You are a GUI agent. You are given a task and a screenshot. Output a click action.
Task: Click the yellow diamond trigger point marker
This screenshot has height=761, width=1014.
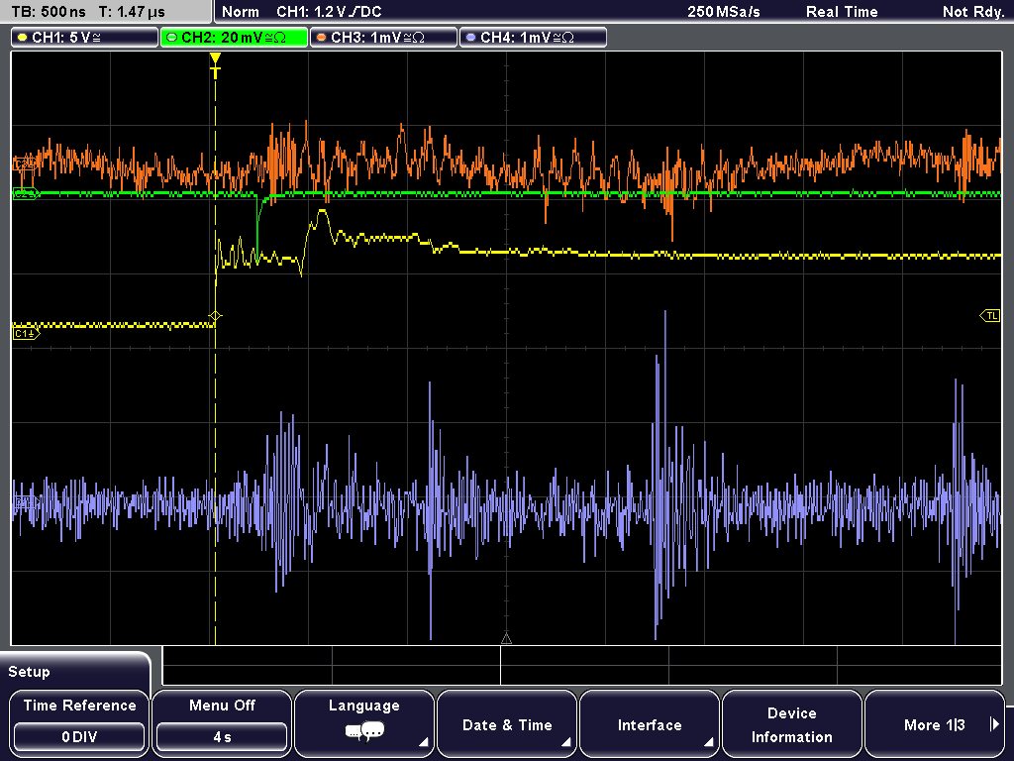point(215,316)
